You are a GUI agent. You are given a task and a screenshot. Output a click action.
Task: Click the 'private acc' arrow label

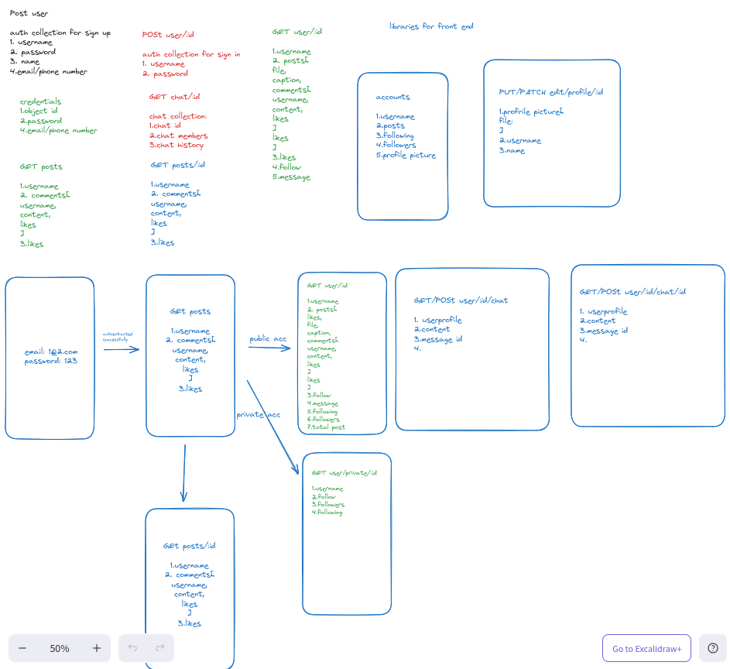(259, 415)
